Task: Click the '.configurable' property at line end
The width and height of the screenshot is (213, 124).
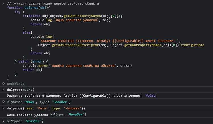Action: (x=192, y=45)
